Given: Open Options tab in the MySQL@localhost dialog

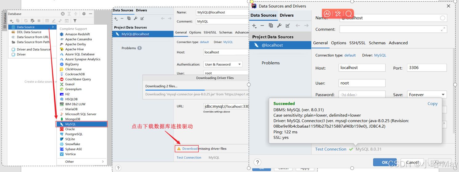Looking at the screenshot, I should [x=195, y=32].
